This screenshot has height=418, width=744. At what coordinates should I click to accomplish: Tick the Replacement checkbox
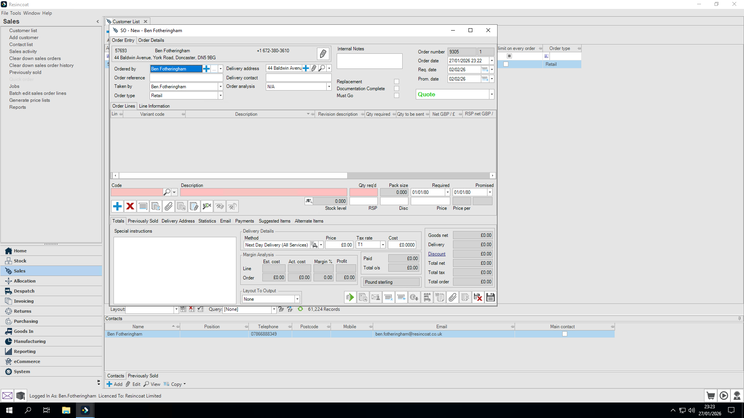[x=396, y=82]
